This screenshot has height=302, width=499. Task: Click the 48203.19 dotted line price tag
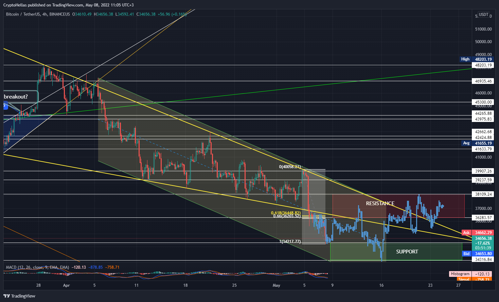point(483,65)
